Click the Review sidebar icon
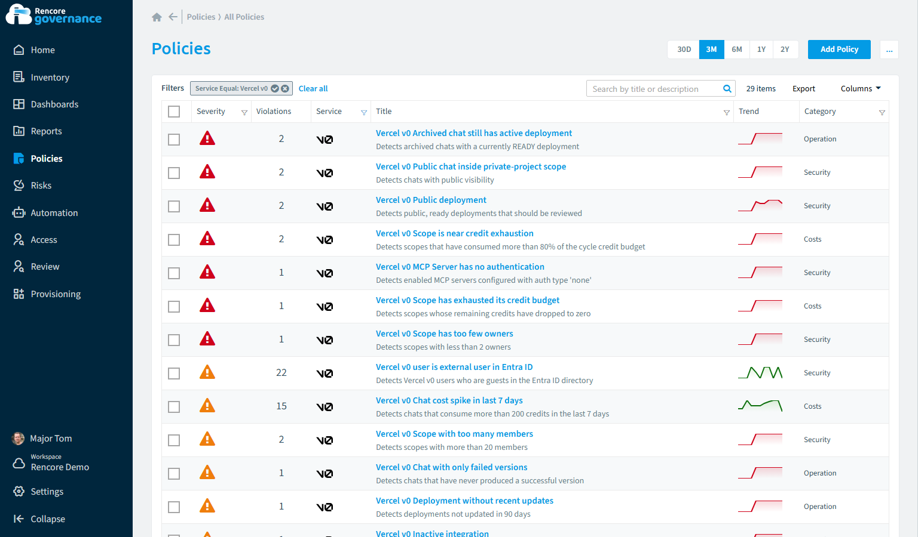The height and width of the screenshot is (537, 918). point(19,266)
